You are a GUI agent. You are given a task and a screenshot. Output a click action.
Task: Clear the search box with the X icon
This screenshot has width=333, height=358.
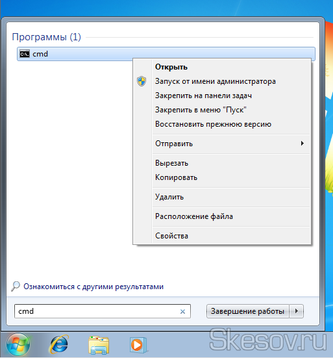pyautogui.click(x=182, y=311)
